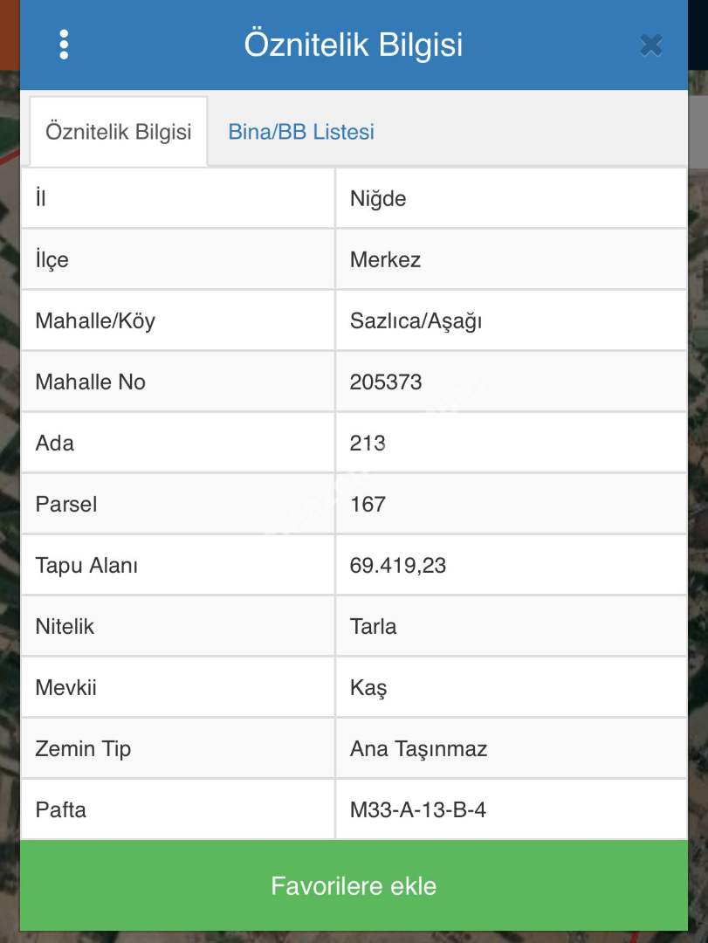Select the Sazlıca/Aşağı neighborhood value
708x943 pixels.
click(x=416, y=321)
